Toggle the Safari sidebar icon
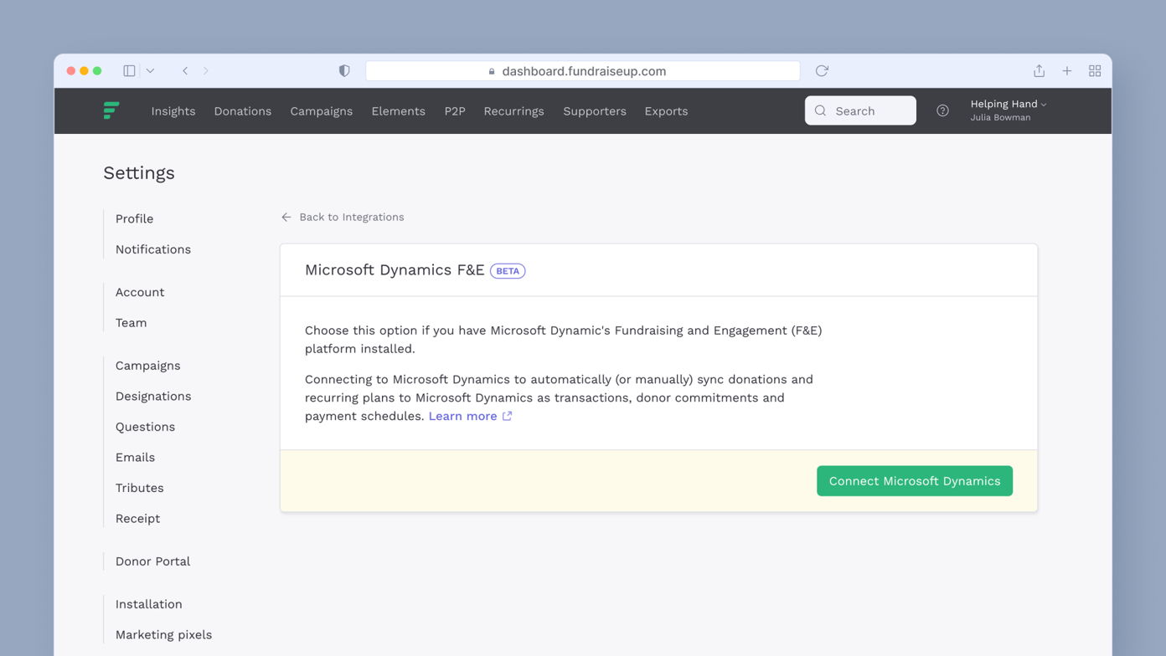 pyautogui.click(x=129, y=71)
